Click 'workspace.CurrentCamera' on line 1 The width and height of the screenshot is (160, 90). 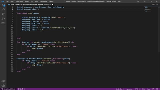pos(49,7)
